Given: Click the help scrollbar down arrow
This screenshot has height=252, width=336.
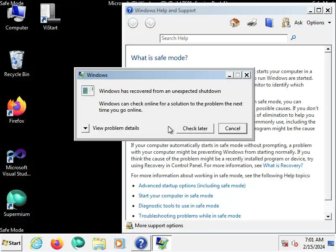Looking at the screenshot, I should point(328,216).
